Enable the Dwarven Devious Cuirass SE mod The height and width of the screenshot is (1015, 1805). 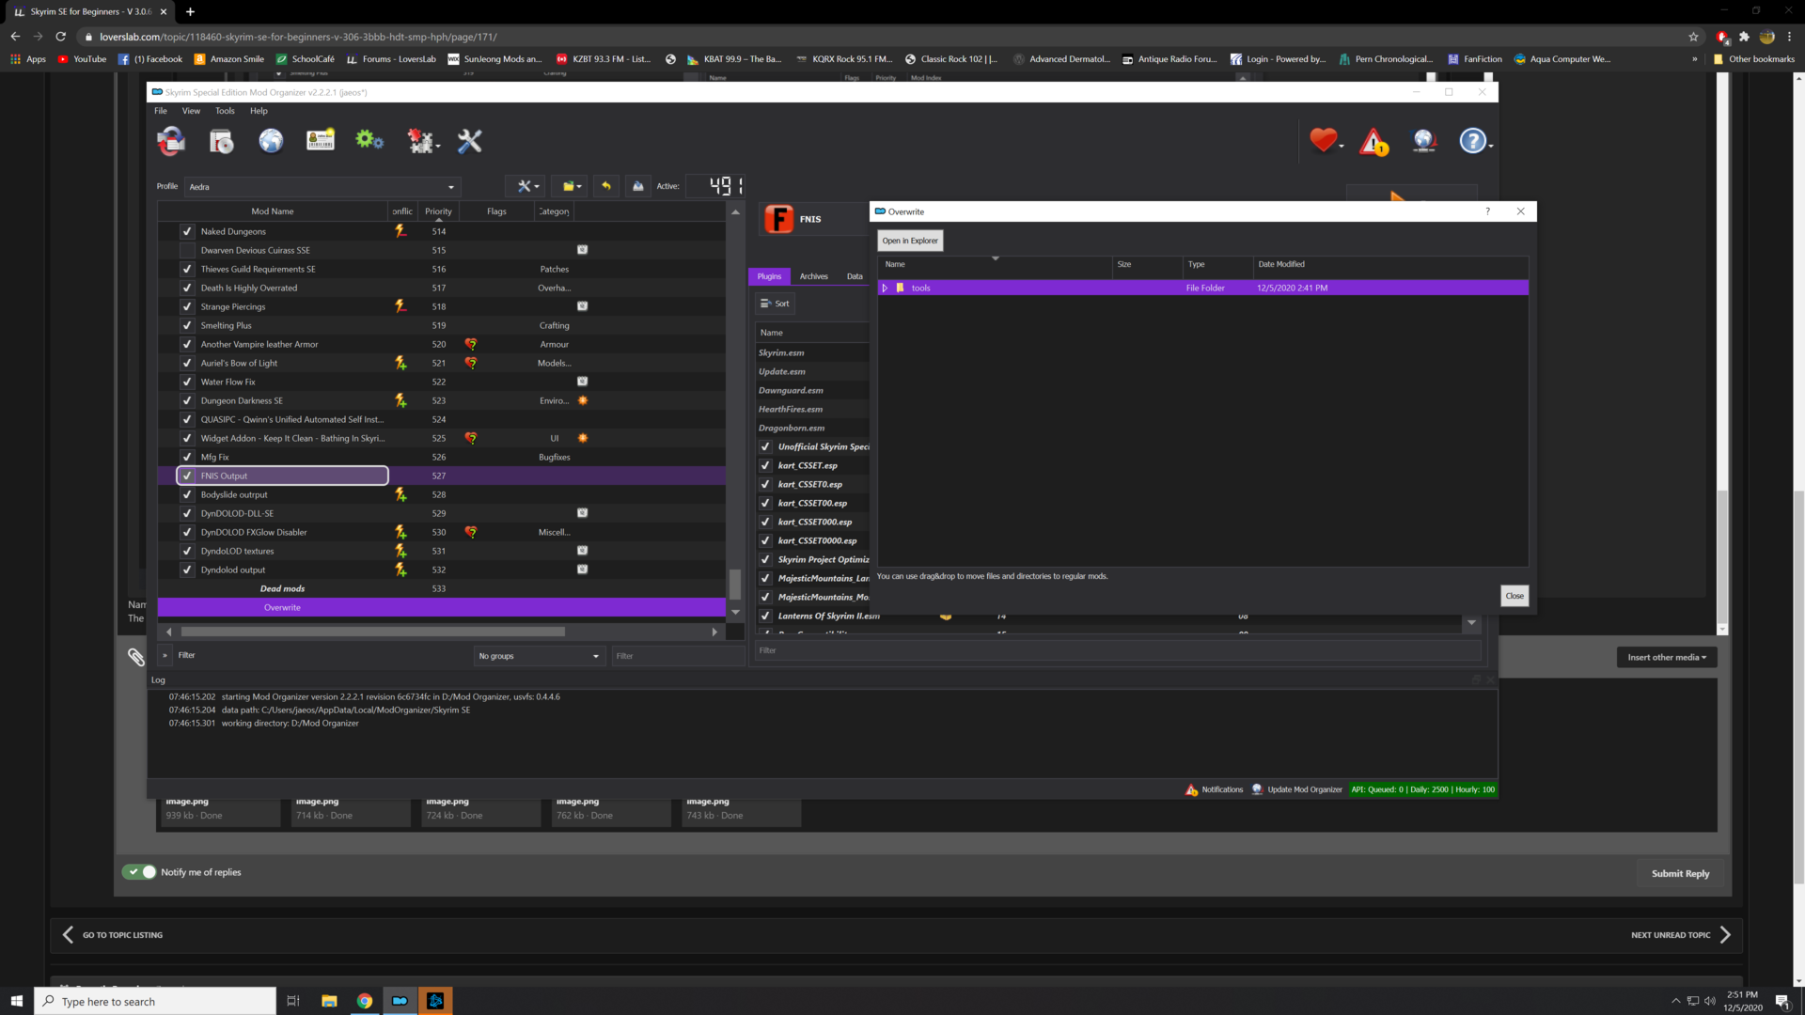(187, 250)
